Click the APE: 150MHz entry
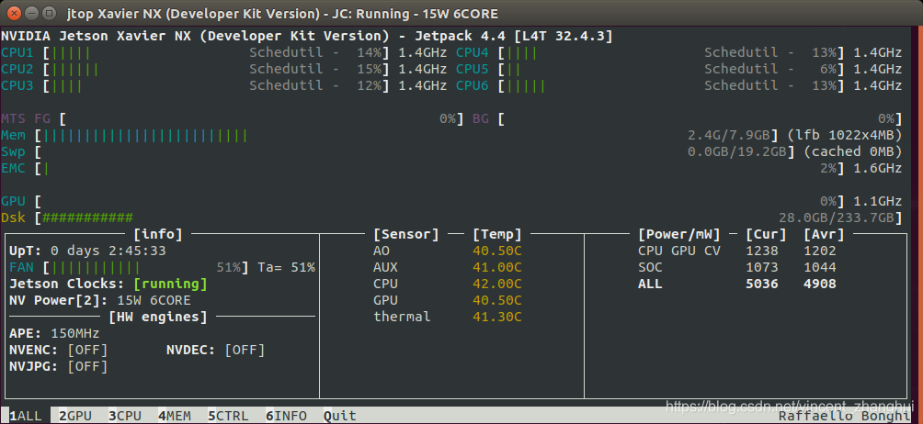Viewport: 923px width, 424px height. pos(54,334)
